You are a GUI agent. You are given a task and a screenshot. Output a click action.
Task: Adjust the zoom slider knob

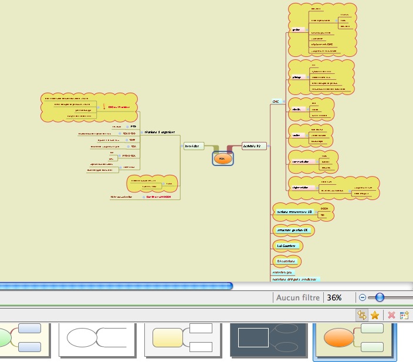point(380,297)
